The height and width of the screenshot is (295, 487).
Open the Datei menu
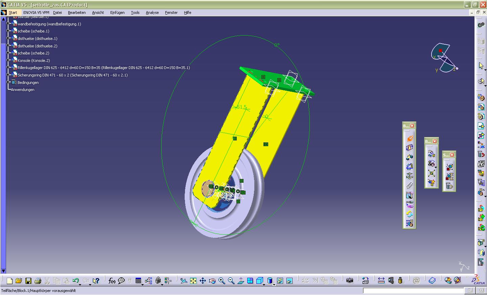tap(57, 13)
